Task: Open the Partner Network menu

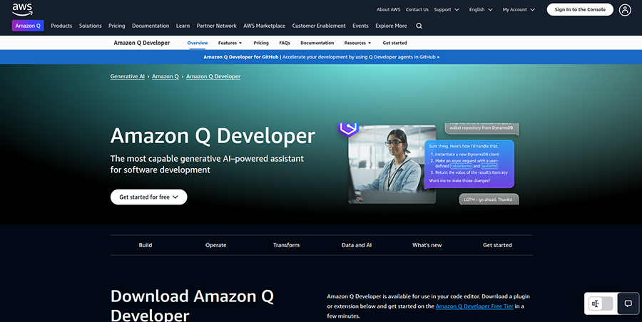Action: click(216, 26)
